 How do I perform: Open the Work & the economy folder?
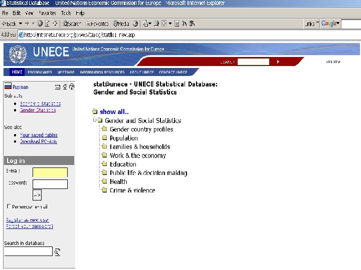(x=138, y=155)
